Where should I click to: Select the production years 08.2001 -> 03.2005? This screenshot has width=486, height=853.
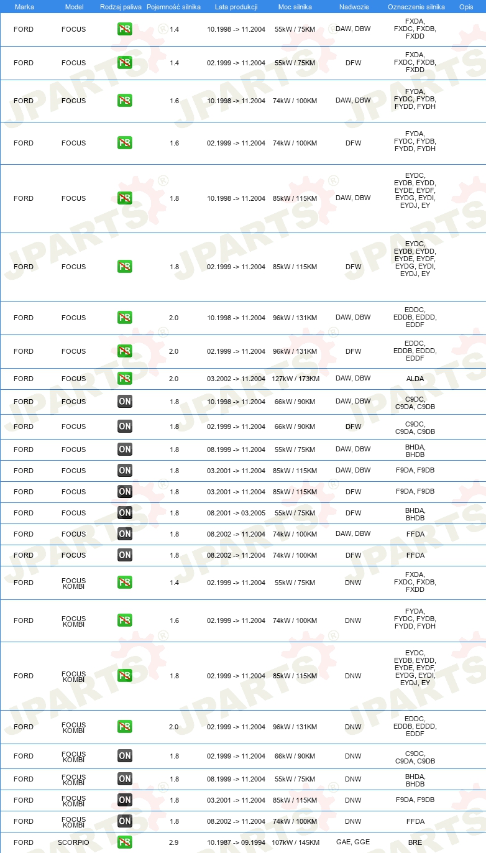click(x=236, y=513)
